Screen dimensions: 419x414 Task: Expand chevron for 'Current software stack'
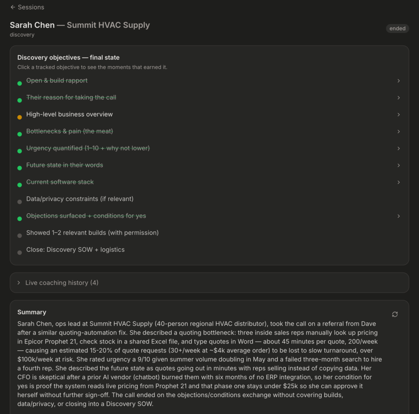(x=399, y=182)
